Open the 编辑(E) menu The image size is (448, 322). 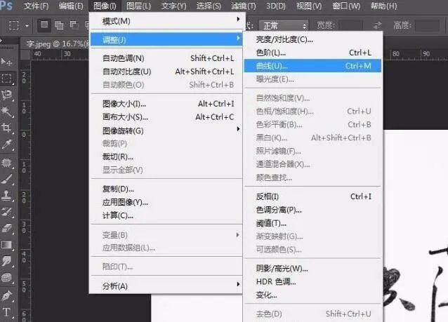tap(71, 6)
